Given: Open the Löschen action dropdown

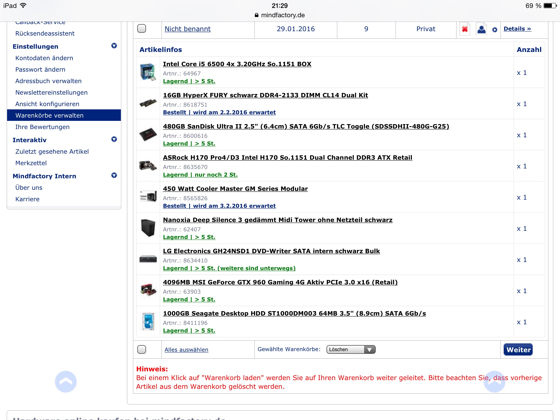Looking at the screenshot, I should pos(351,349).
